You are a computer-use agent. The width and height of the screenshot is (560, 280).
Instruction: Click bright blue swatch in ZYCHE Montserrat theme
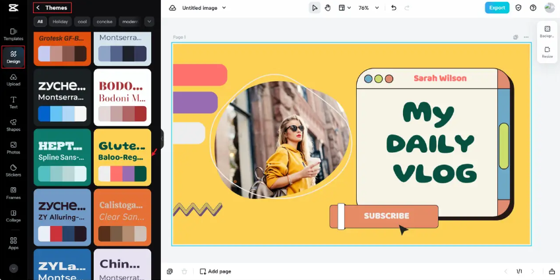tap(44, 113)
